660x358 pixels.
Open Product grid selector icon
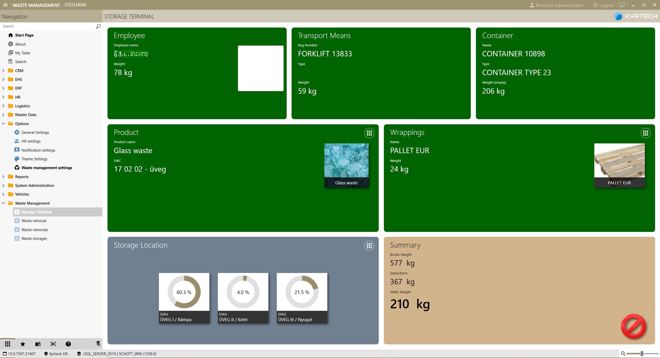(x=369, y=133)
